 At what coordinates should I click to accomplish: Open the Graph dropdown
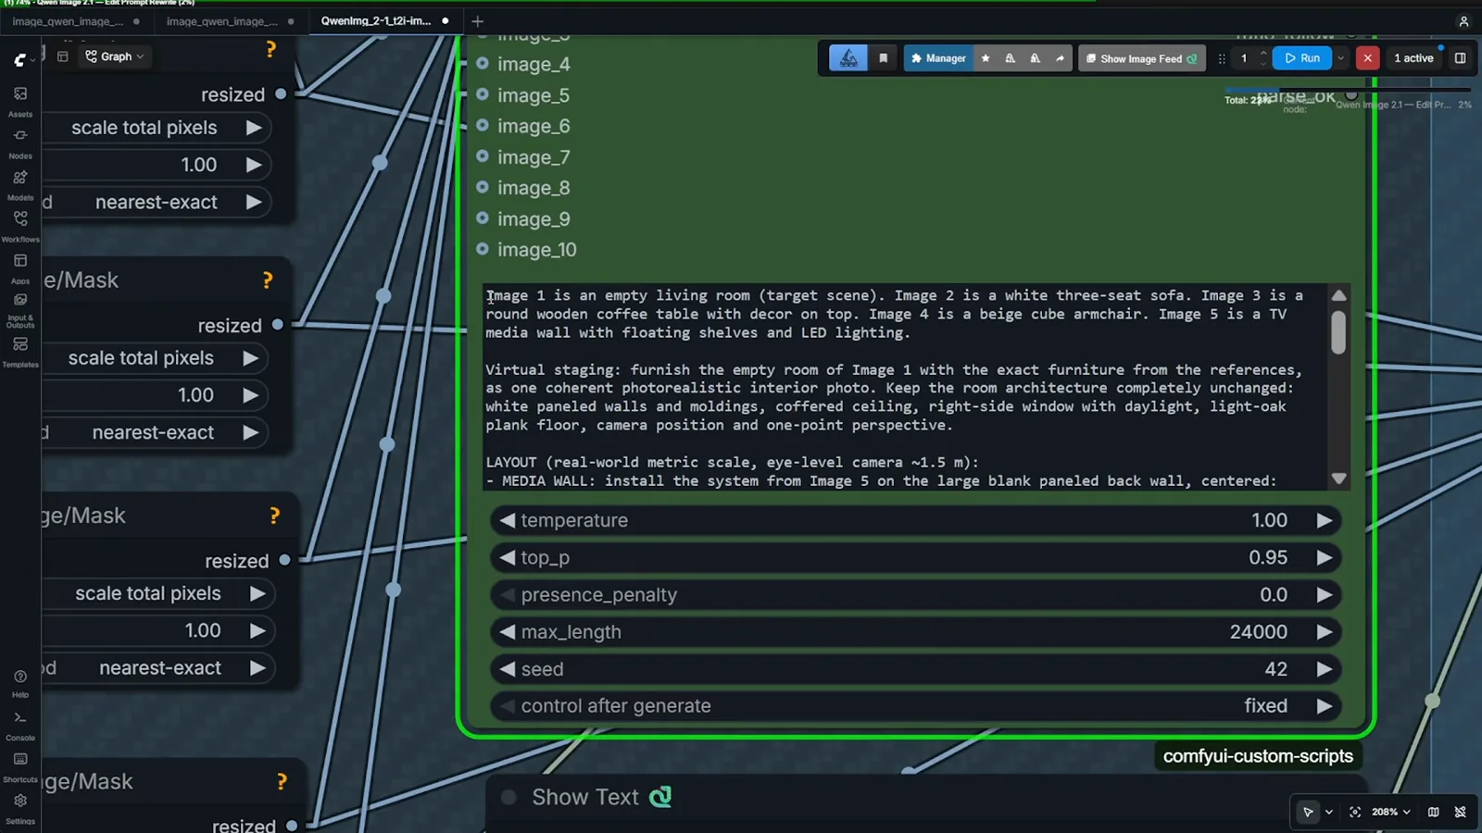(116, 56)
